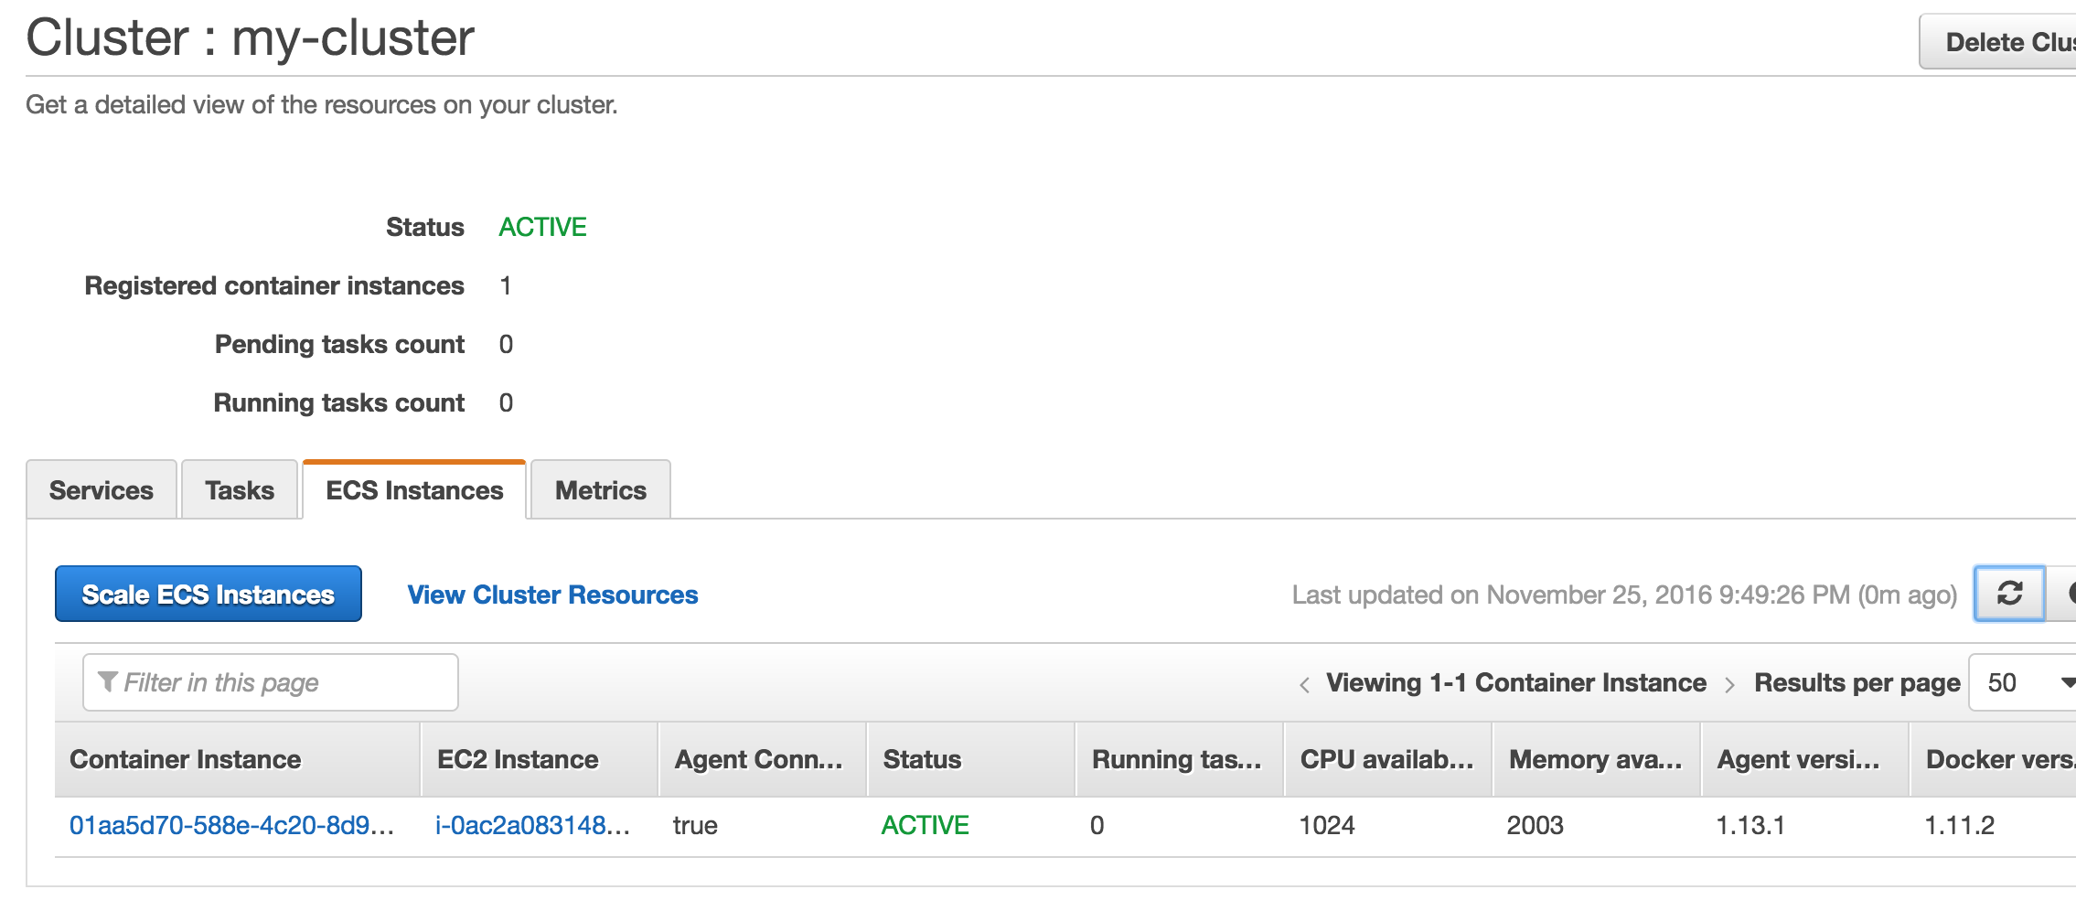Select the memory value 2003 cell
Viewport: 2076px width, 911px height.
coord(1536,825)
